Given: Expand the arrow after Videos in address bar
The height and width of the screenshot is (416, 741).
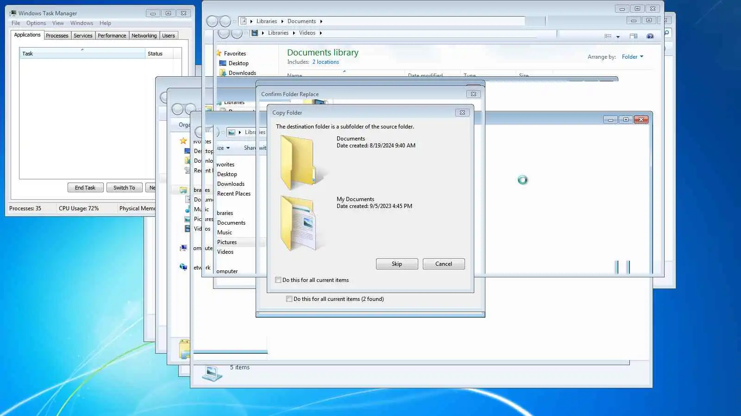Looking at the screenshot, I should point(320,33).
